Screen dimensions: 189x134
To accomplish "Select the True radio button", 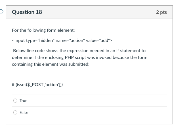I will pyautogui.click(x=15, y=101).
